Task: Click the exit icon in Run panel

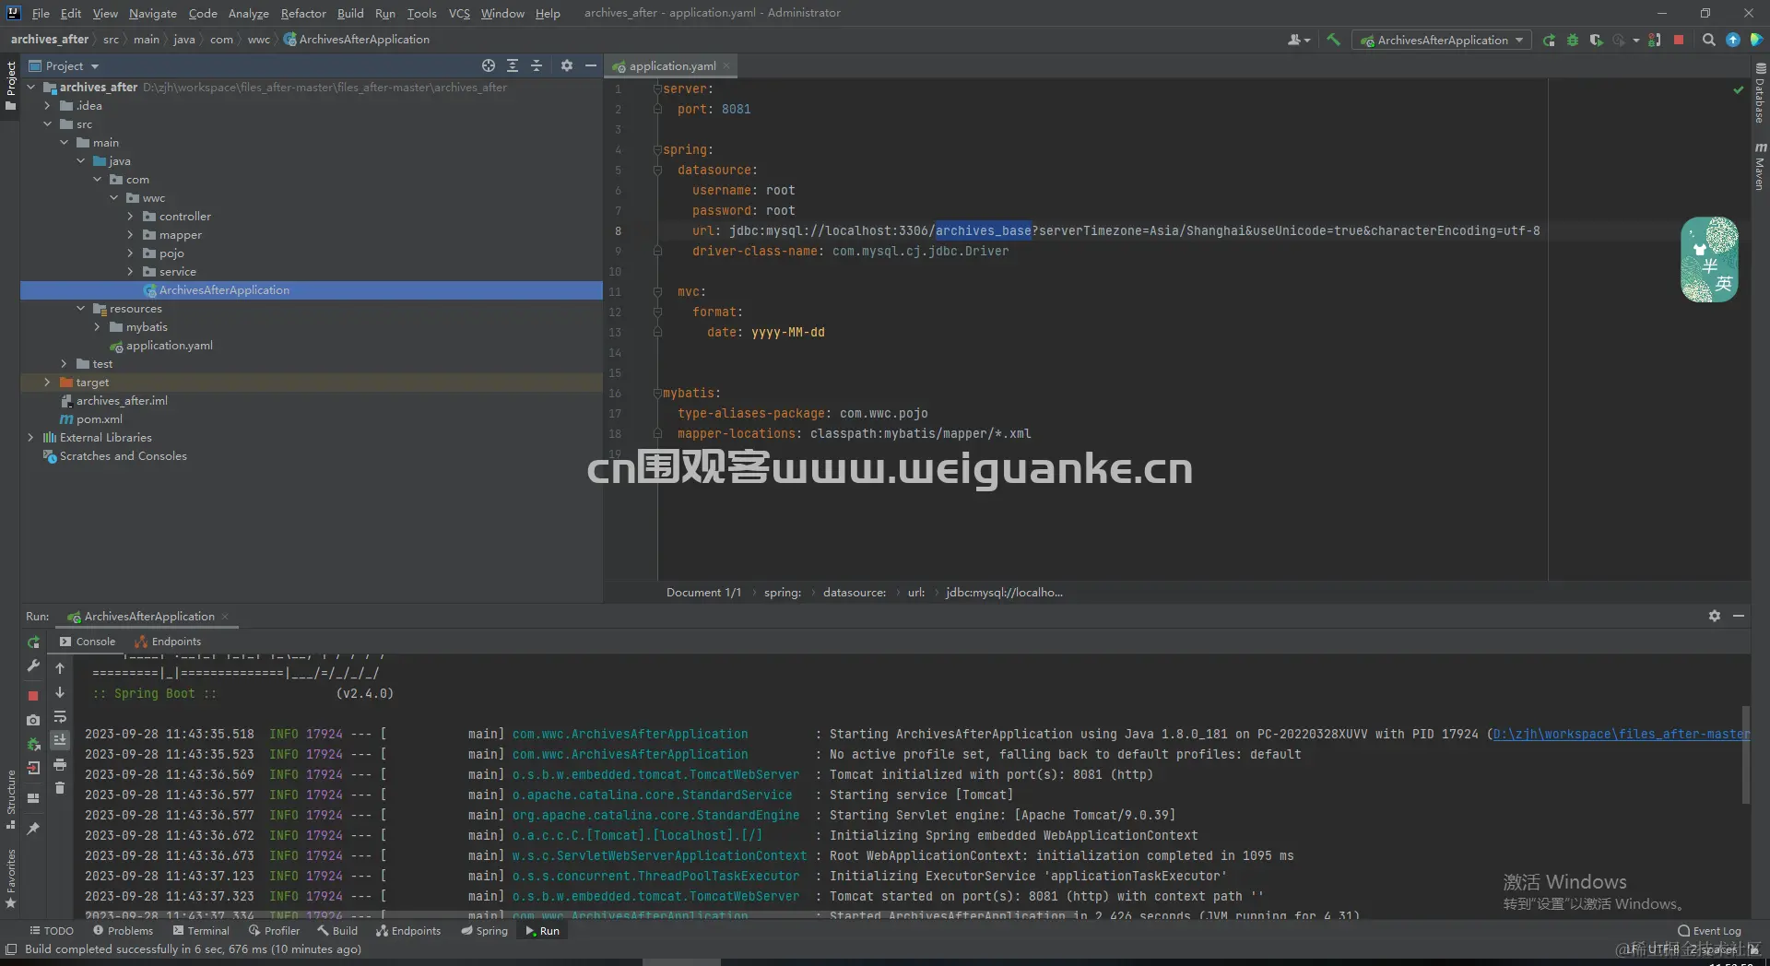Action: (x=33, y=767)
